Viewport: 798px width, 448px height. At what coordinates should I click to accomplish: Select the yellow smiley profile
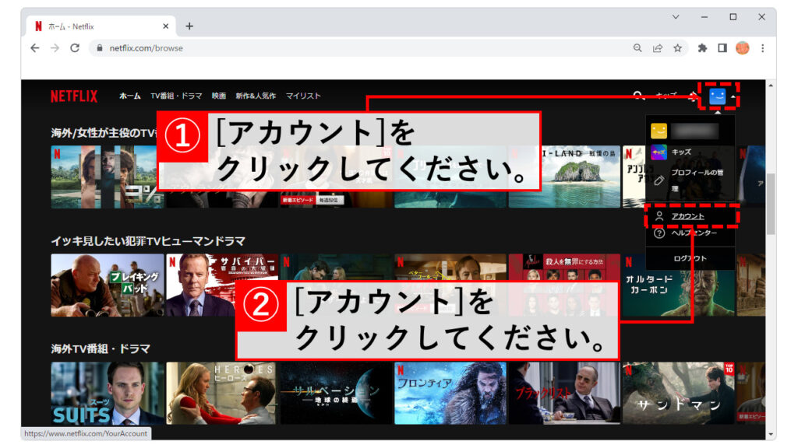(659, 131)
